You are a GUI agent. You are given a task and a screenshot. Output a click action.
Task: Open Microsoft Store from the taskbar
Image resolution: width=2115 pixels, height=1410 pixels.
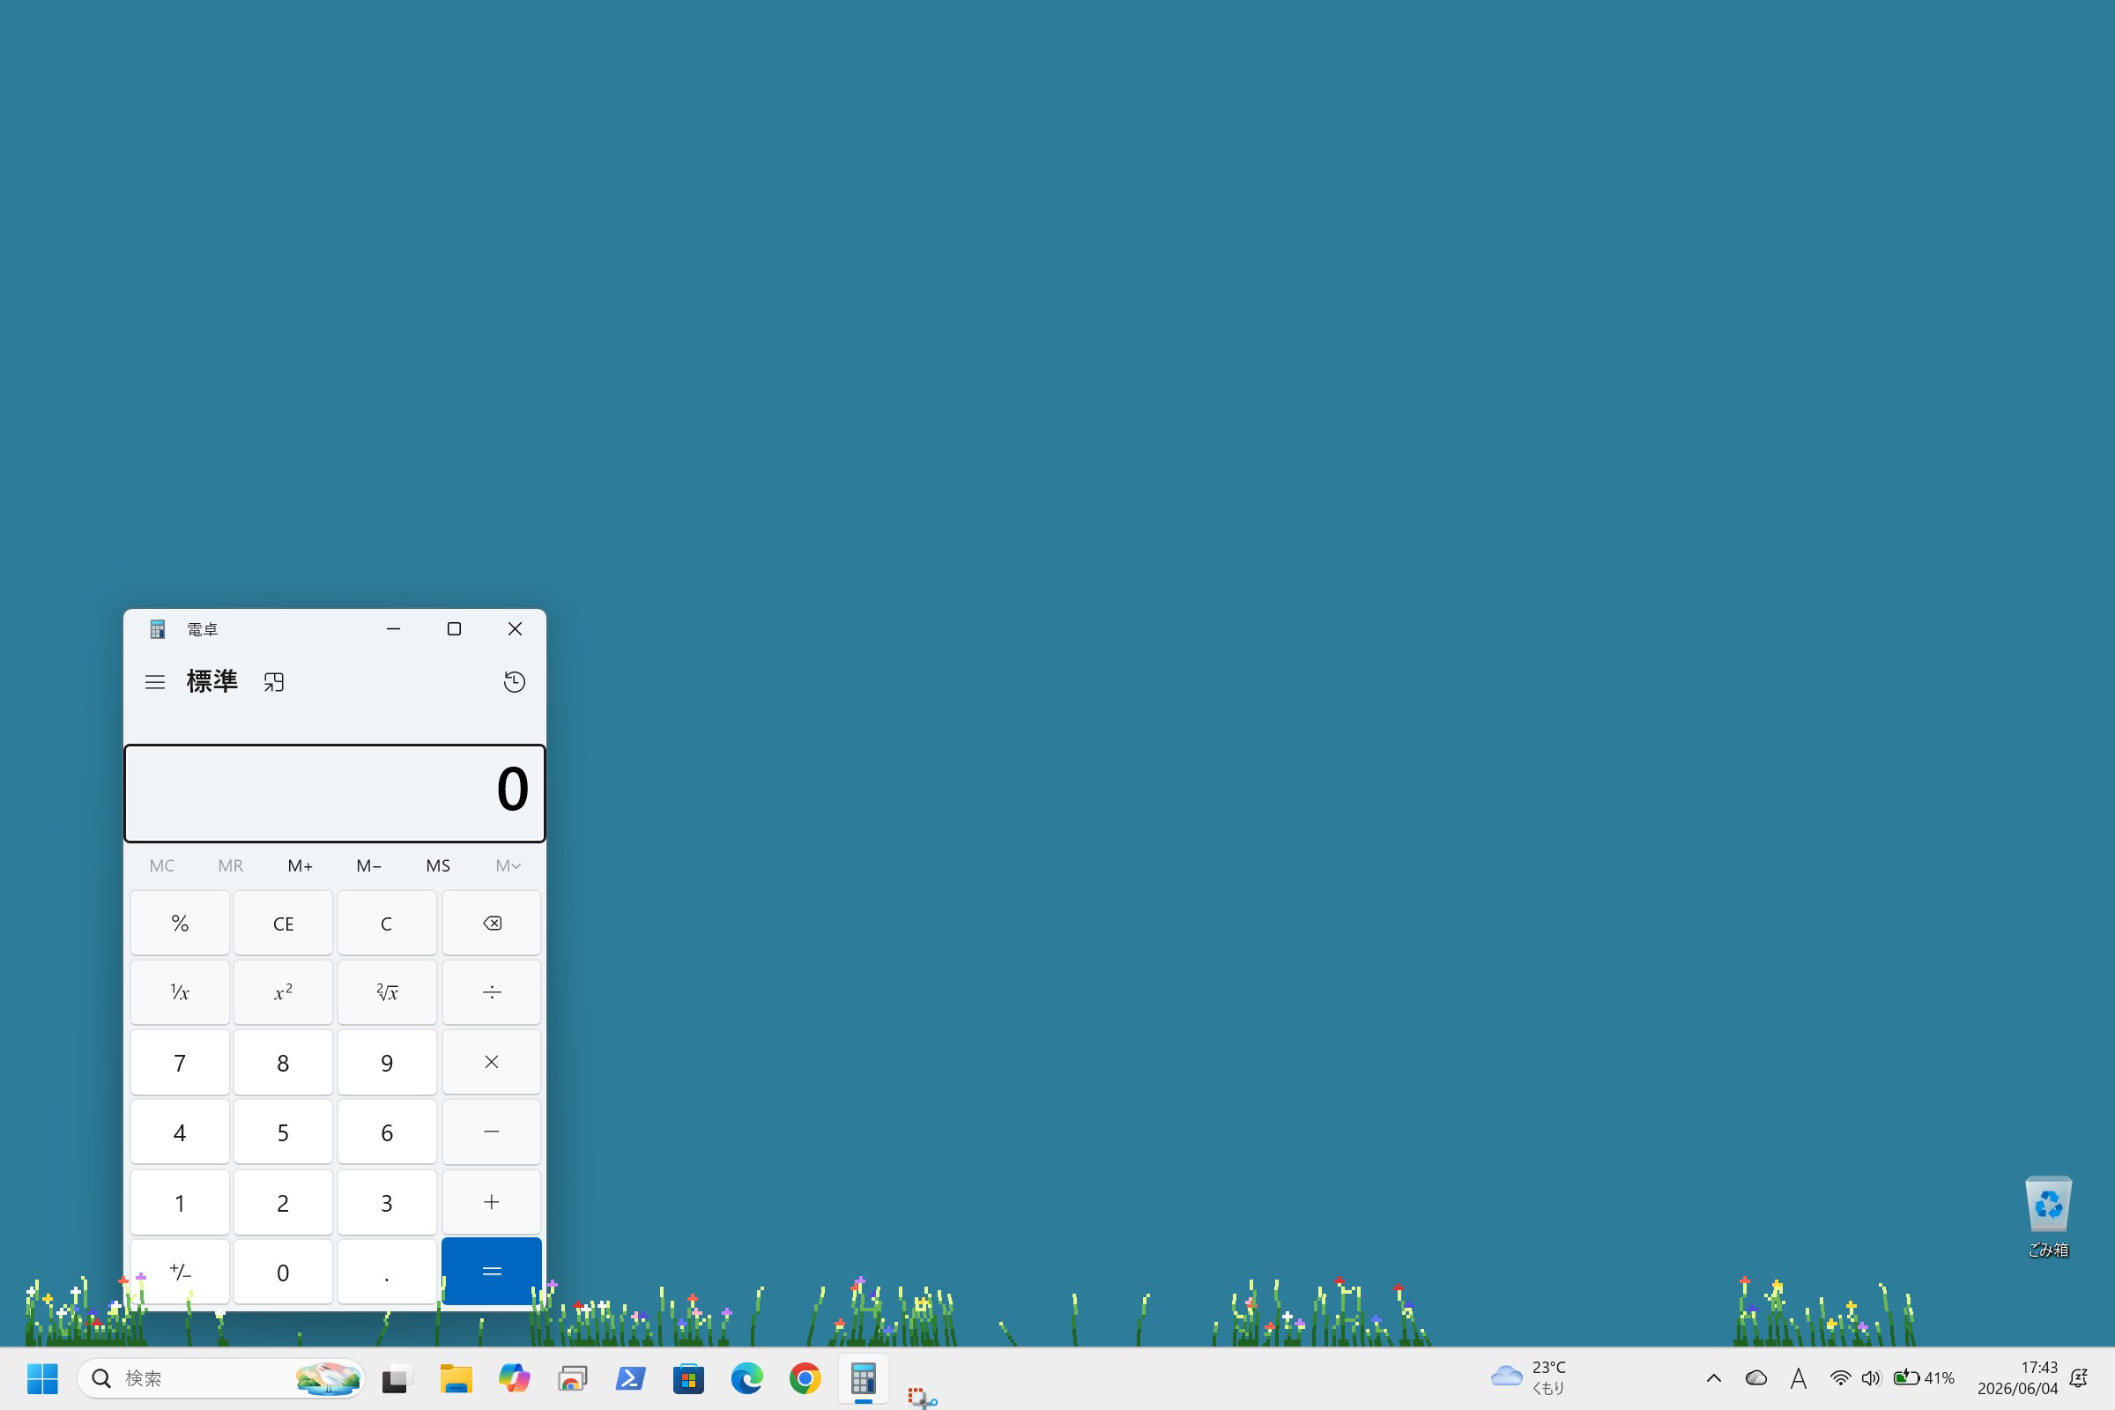pos(689,1377)
